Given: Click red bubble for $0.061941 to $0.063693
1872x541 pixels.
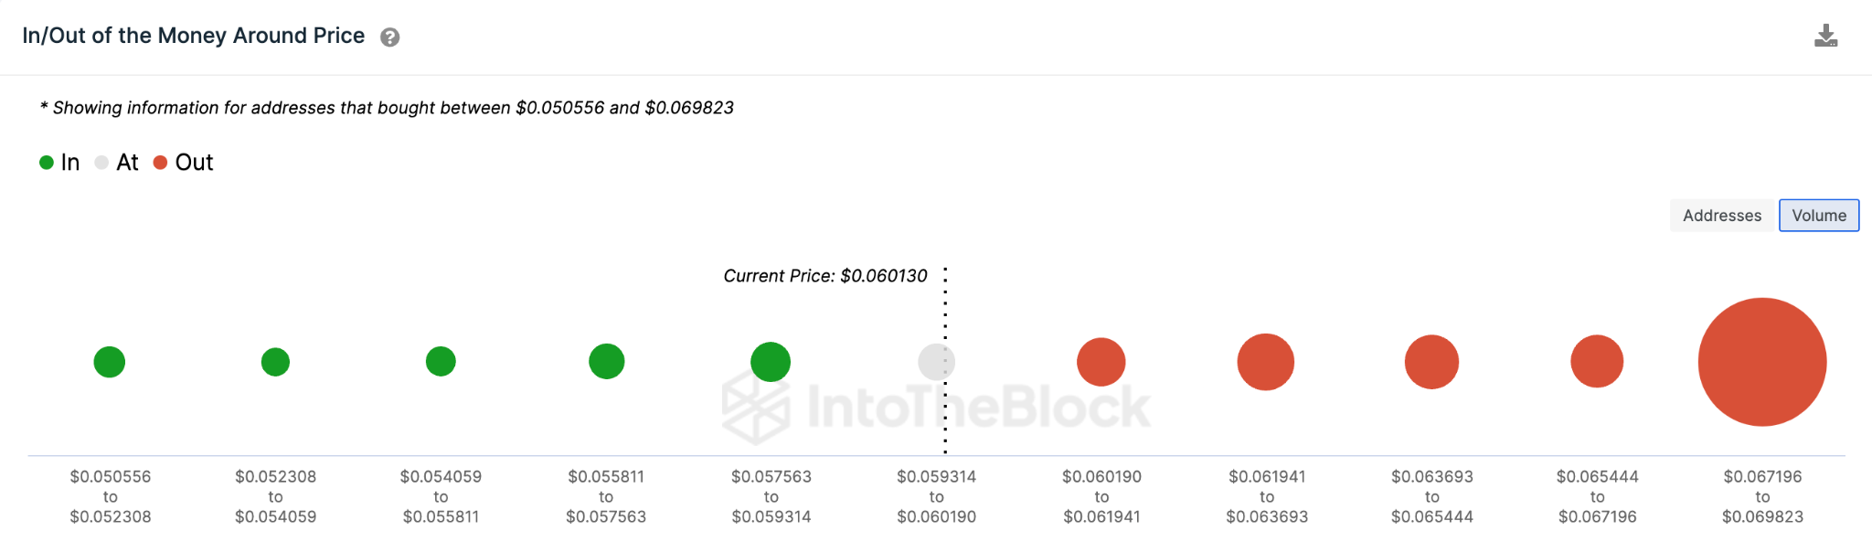Looking at the screenshot, I should click(1265, 362).
